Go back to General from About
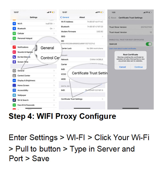This screenshot has height=177, width=165. (65, 17)
